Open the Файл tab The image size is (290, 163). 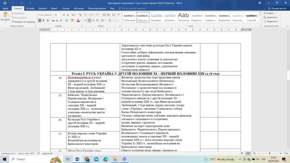tap(5, 8)
